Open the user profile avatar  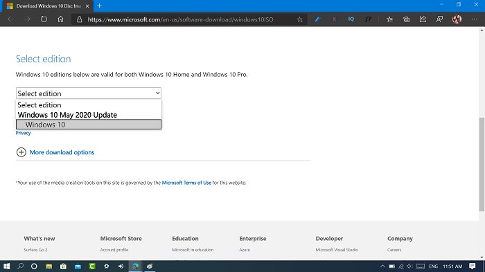point(457,19)
